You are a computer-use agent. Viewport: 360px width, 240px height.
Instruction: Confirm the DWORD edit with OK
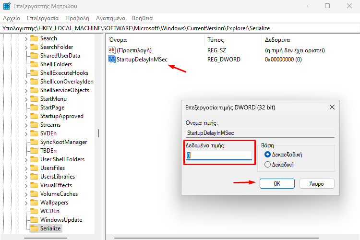click(277, 184)
